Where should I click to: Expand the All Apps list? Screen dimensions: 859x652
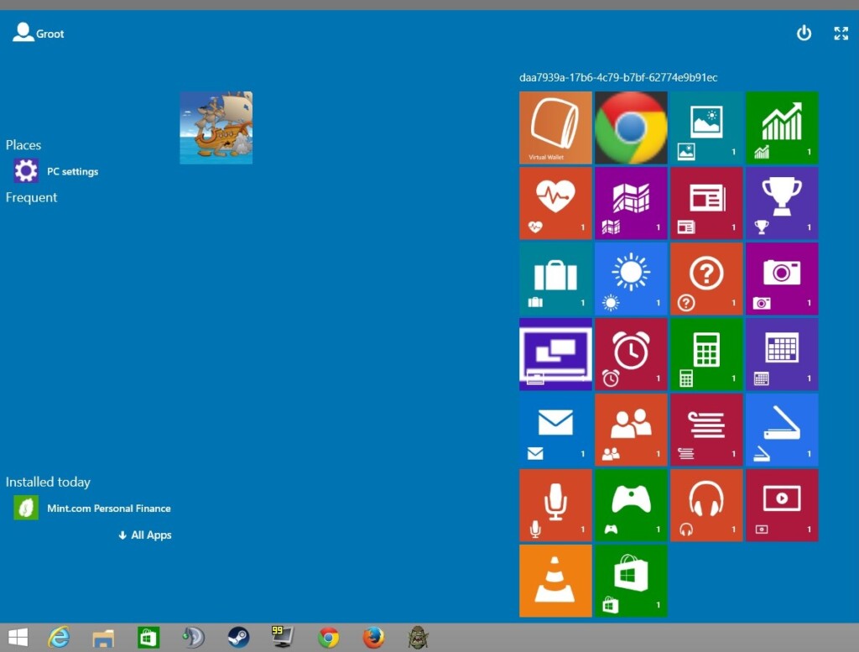pos(144,535)
